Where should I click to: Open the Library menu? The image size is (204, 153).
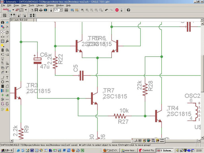pos(40,5)
